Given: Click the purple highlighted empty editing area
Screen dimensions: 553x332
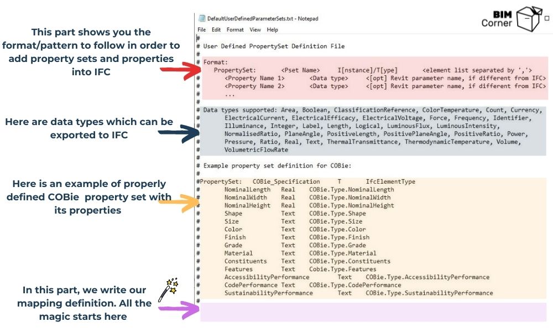Looking at the screenshot, I should (x=373, y=312).
